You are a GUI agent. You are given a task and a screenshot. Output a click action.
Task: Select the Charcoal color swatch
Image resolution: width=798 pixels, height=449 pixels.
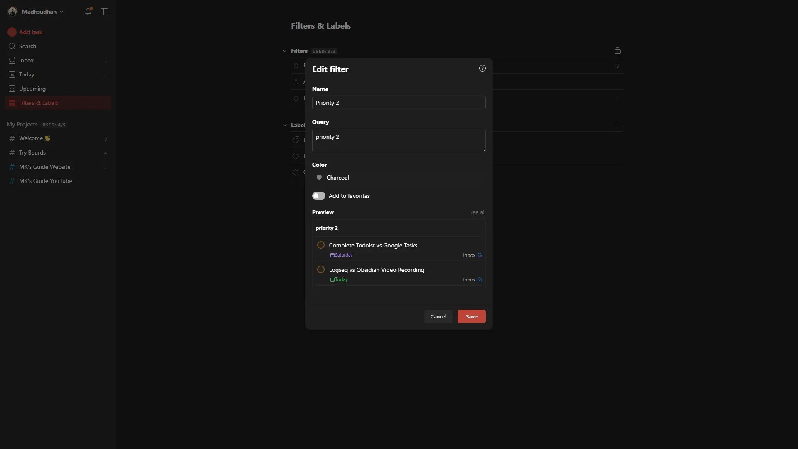320,177
